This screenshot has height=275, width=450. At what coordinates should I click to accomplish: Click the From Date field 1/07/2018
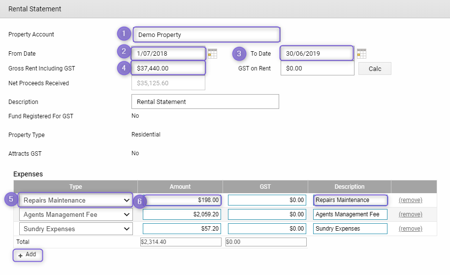pyautogui.click(x=168, y=53)
